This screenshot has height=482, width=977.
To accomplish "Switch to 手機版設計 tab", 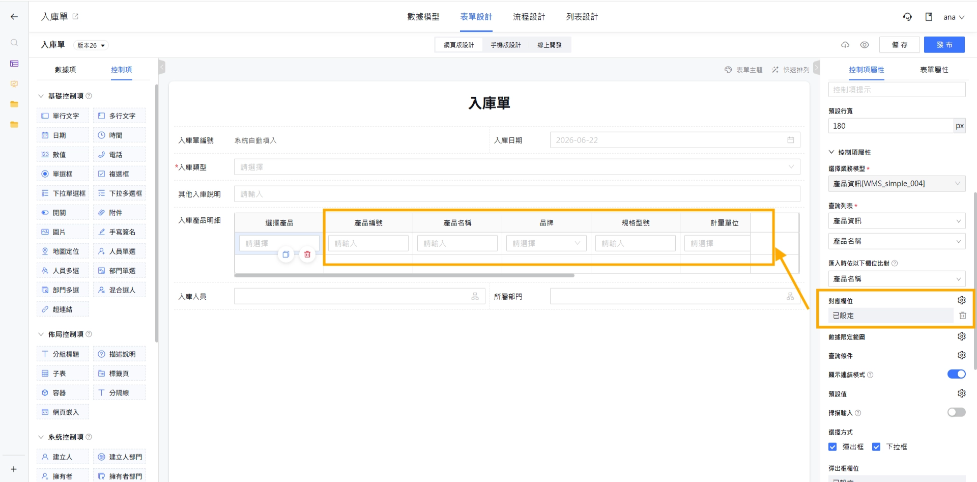I will 505,45.
